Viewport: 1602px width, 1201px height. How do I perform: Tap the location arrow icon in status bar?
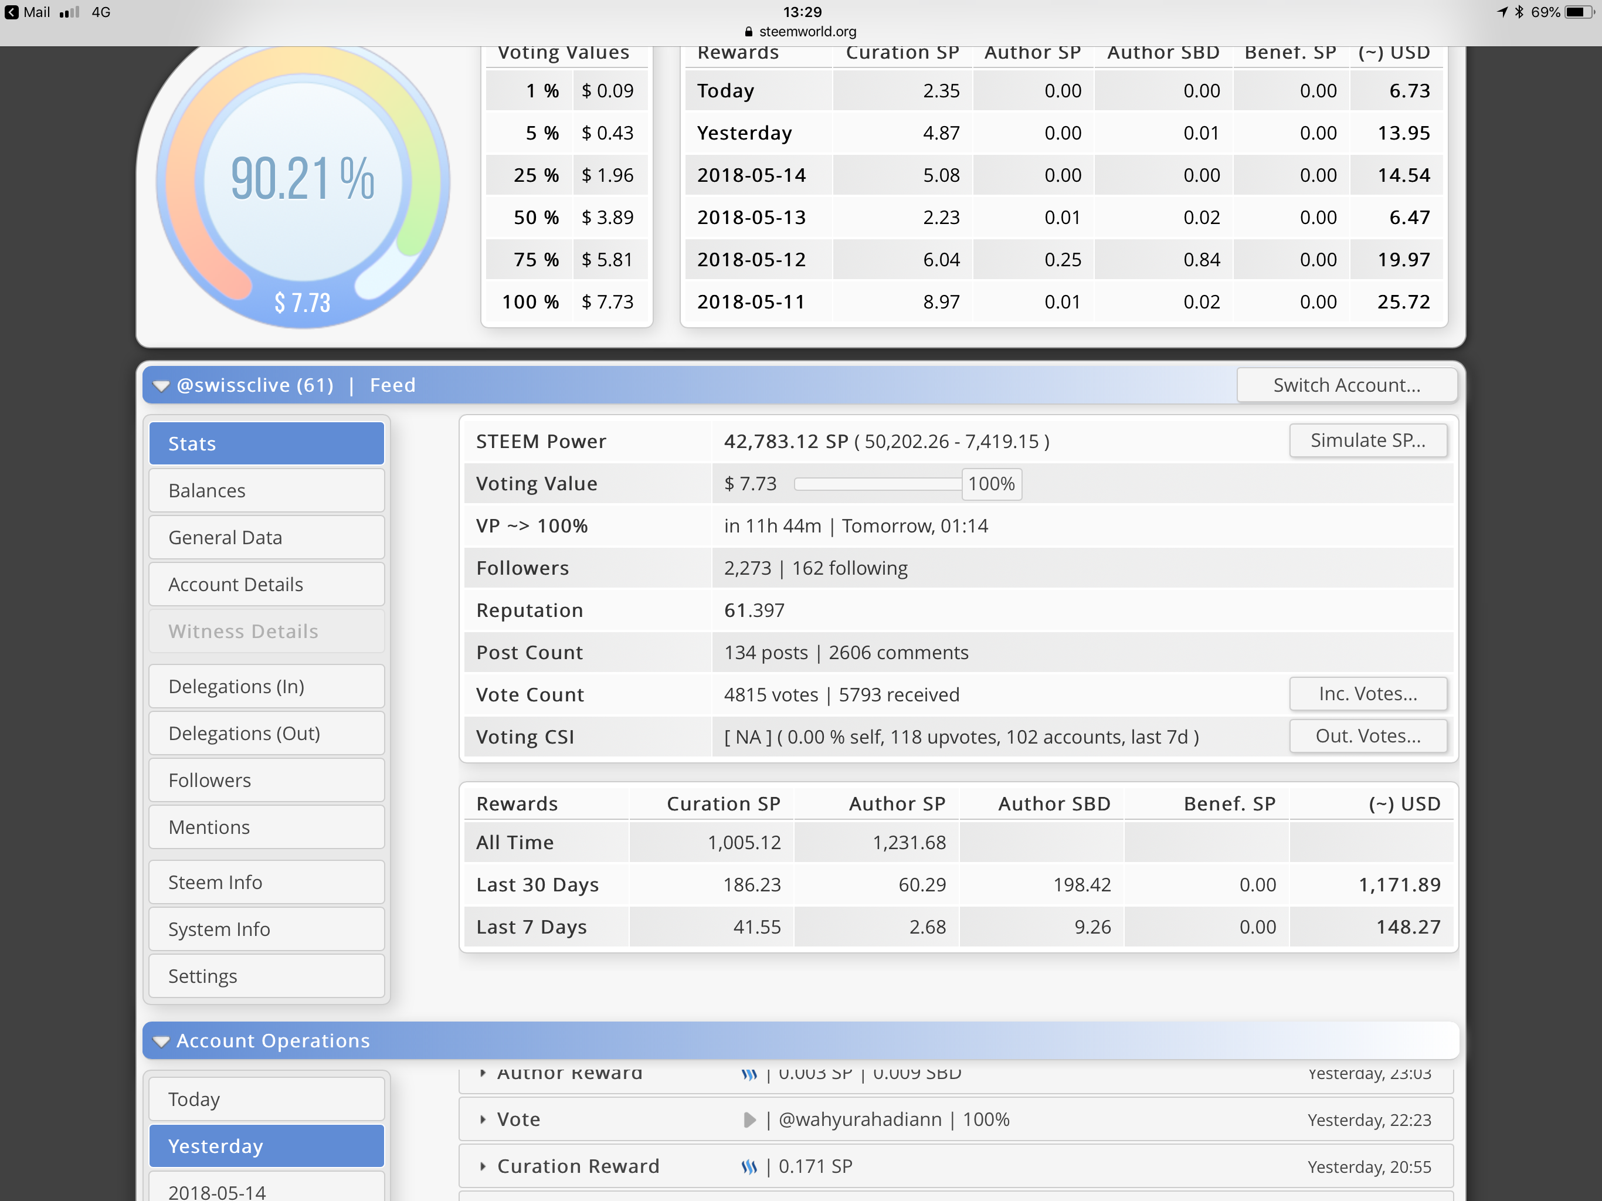click(1502, 12)
